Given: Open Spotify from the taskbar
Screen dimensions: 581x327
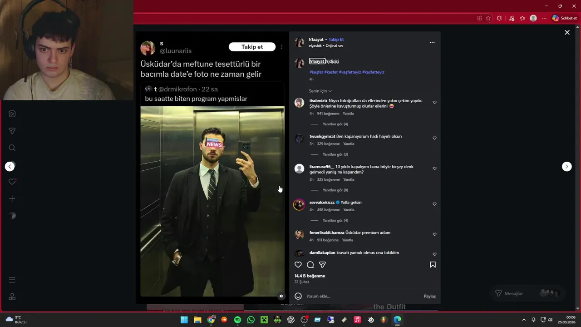Looking at the screenshot, I should (x=237, y=320).
